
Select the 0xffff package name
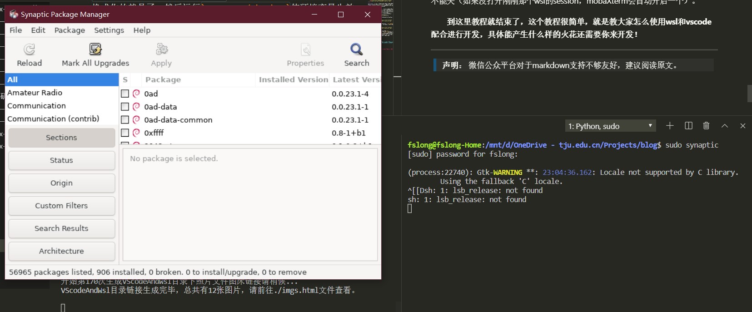point(154,133)
